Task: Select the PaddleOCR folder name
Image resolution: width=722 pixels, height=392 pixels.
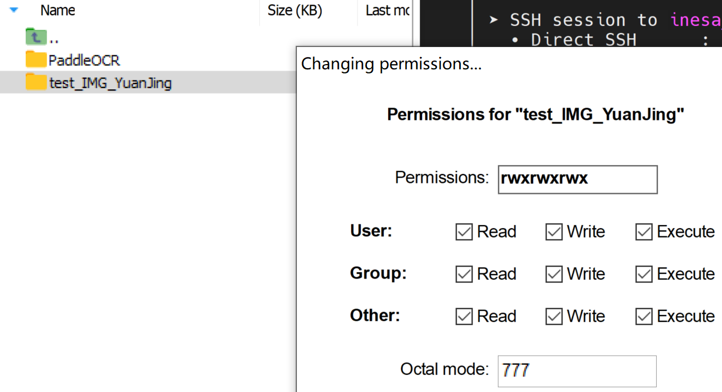Action: (84, 60)
